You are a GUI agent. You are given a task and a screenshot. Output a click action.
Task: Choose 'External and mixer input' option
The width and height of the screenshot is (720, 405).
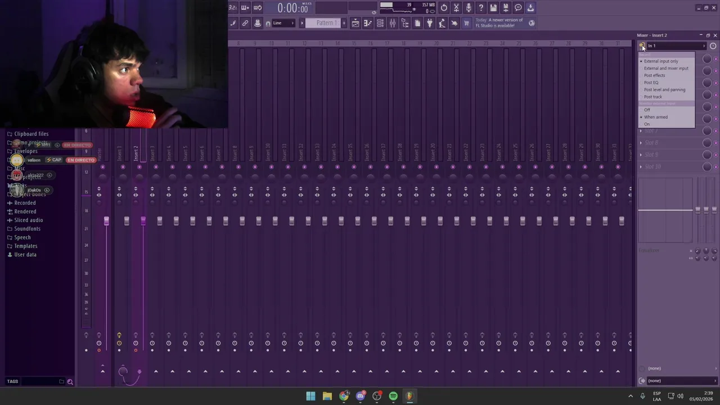tap(666, 68)
